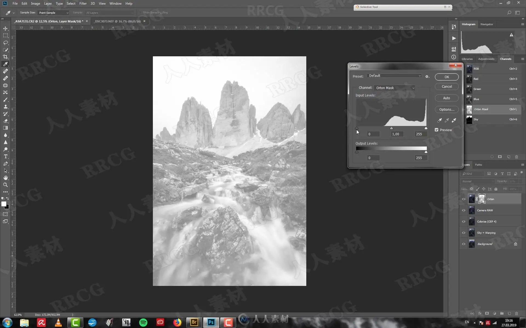526x328 pixels.
Task: Open the Channels panel menu
Action: pos(522,59)
